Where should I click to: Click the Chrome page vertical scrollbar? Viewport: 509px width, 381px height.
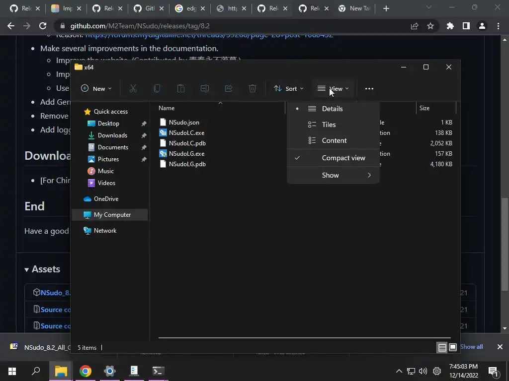click(505, 244)
